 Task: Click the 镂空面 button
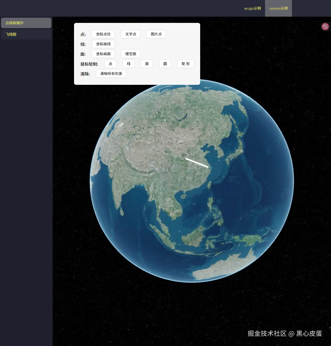(131, 54)
